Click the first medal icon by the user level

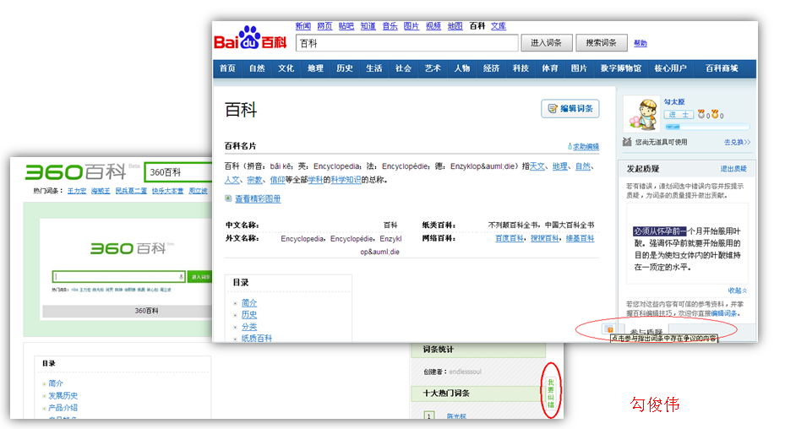coord(701,115)
